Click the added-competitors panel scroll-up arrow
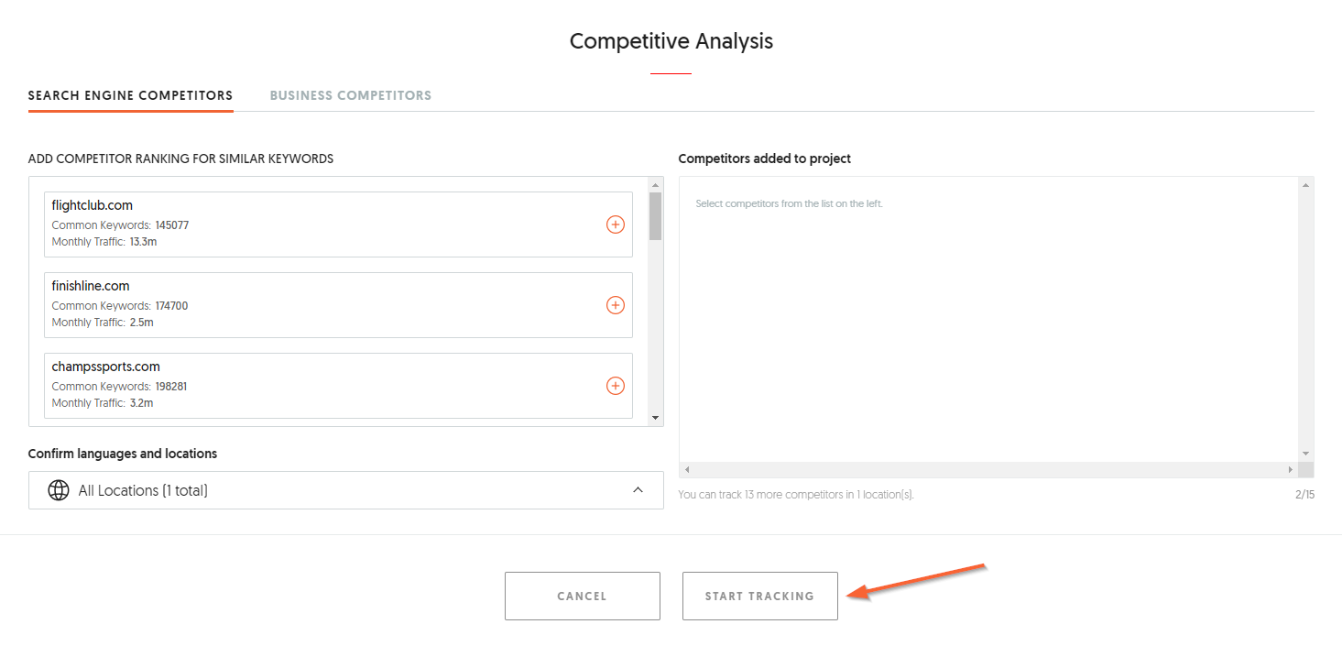1342x646 pixels. [1306, 185]
